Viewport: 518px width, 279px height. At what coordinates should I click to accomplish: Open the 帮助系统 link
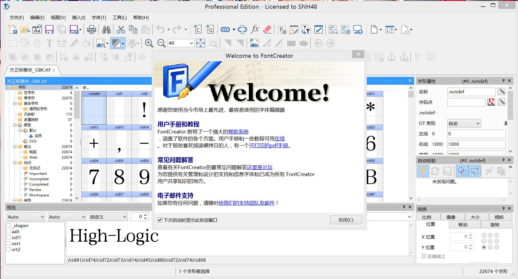[x=238, y=131]
